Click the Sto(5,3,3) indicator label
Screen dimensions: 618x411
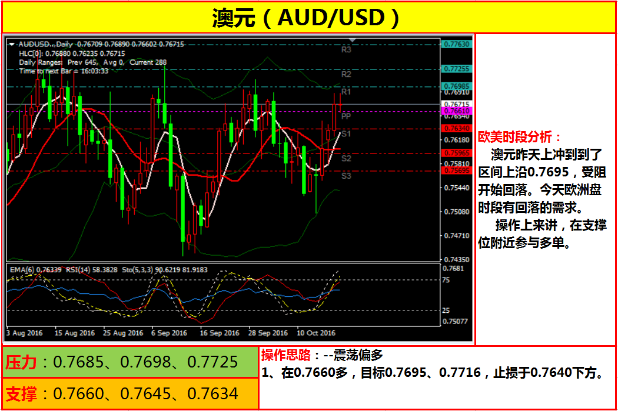coord(165,270)
